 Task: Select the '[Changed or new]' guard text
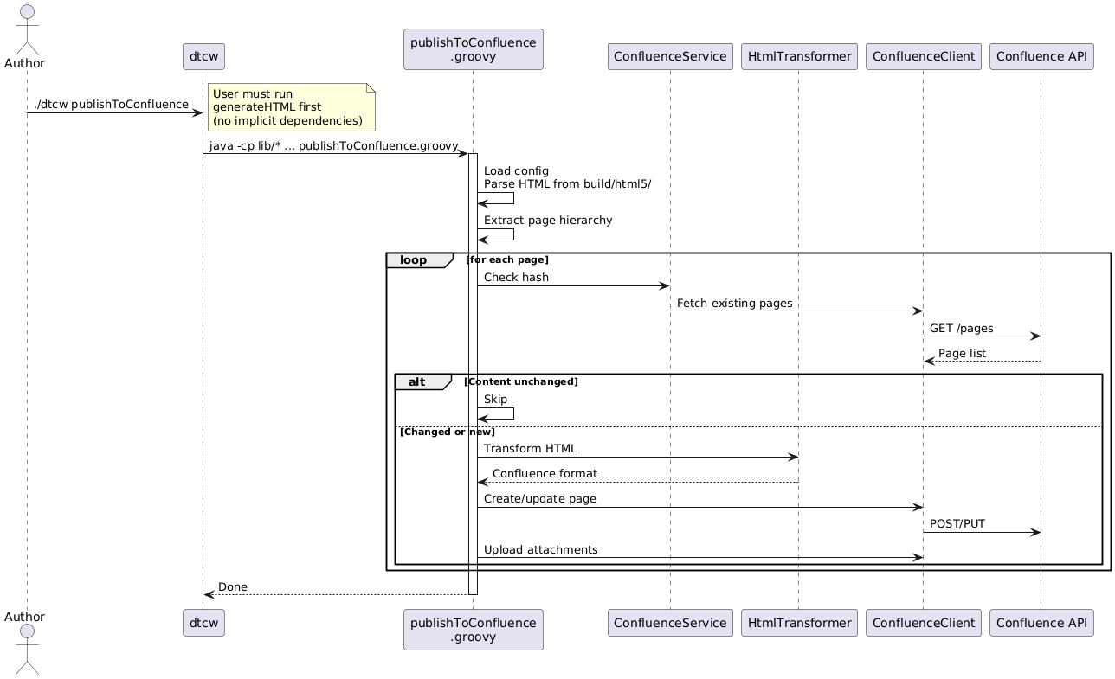coord(447,432)
